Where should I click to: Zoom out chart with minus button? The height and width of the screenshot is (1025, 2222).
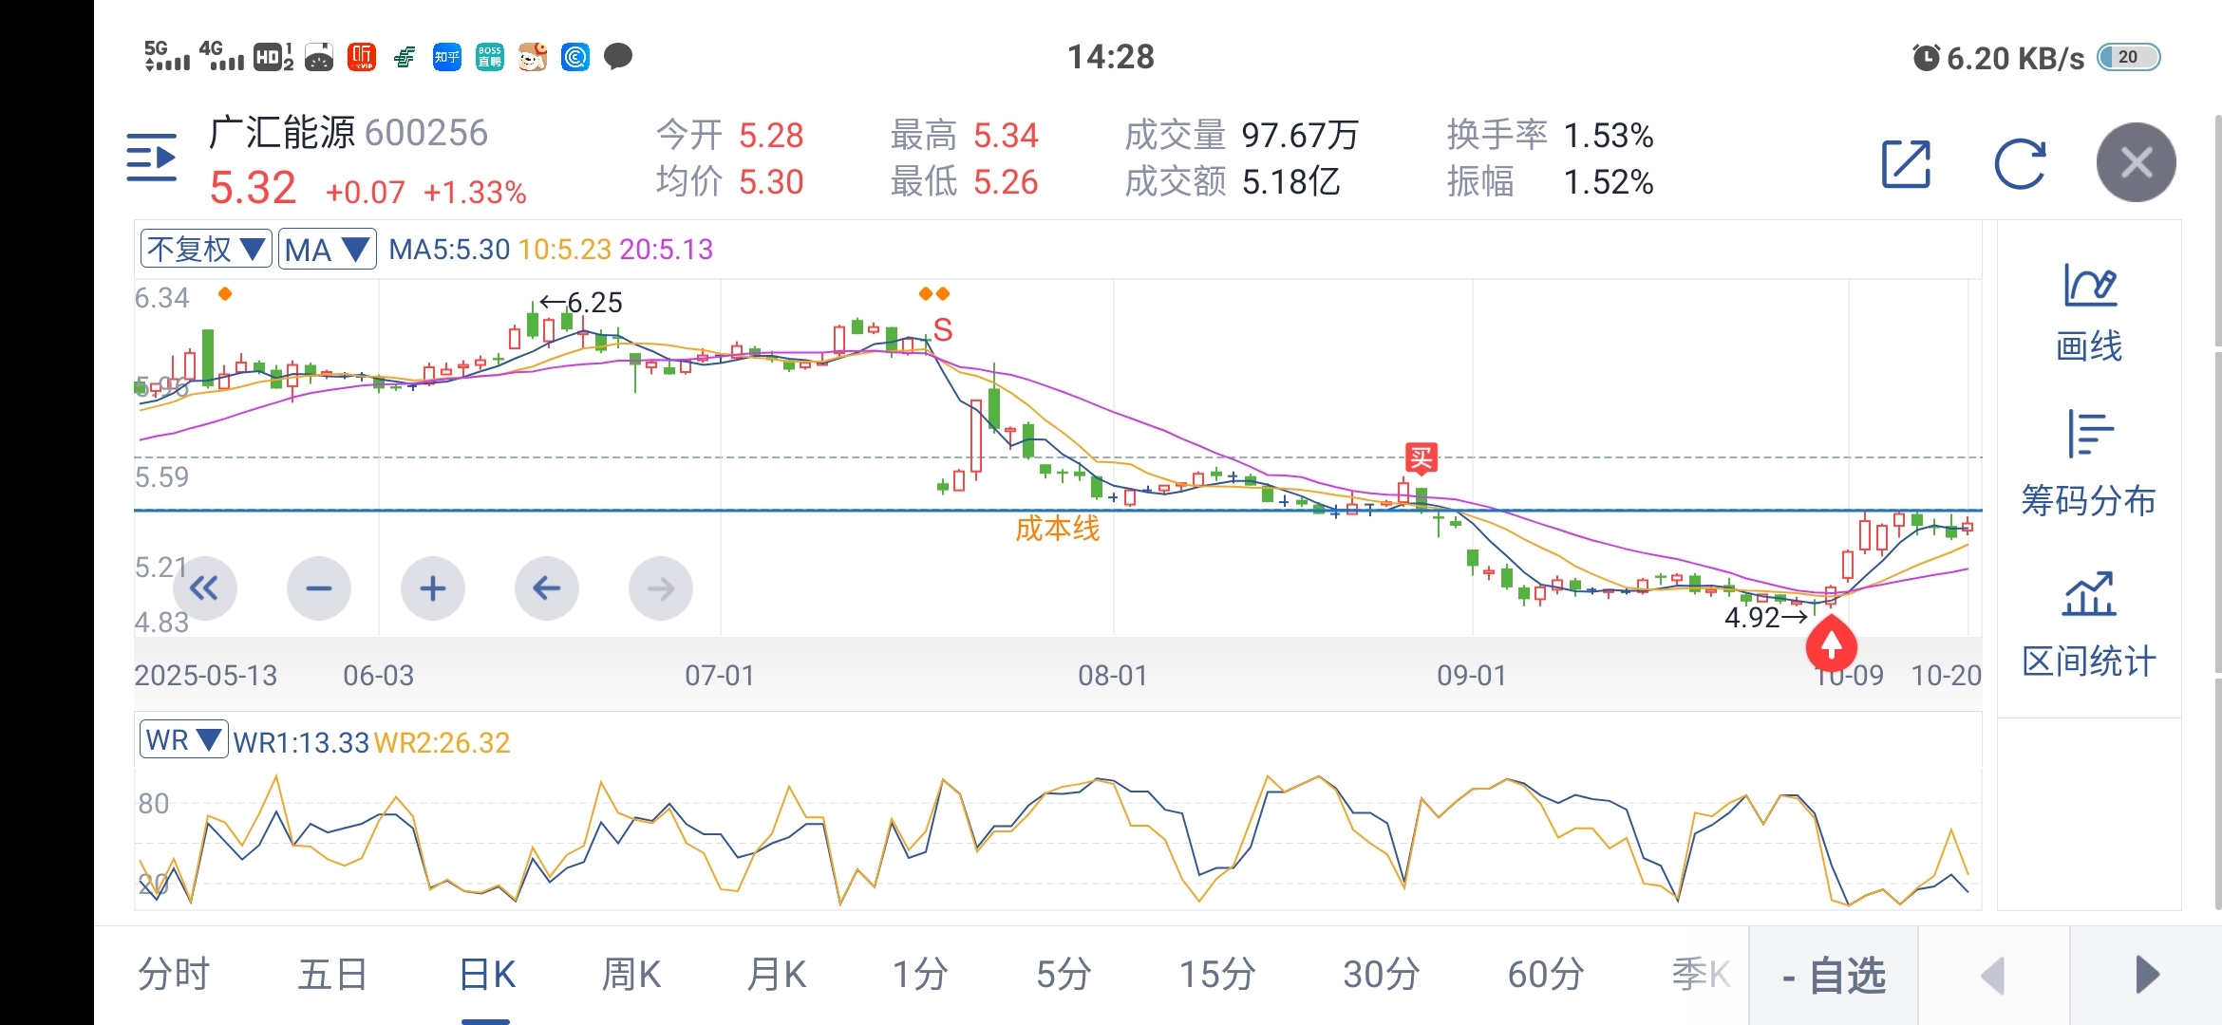click(319, 588)
